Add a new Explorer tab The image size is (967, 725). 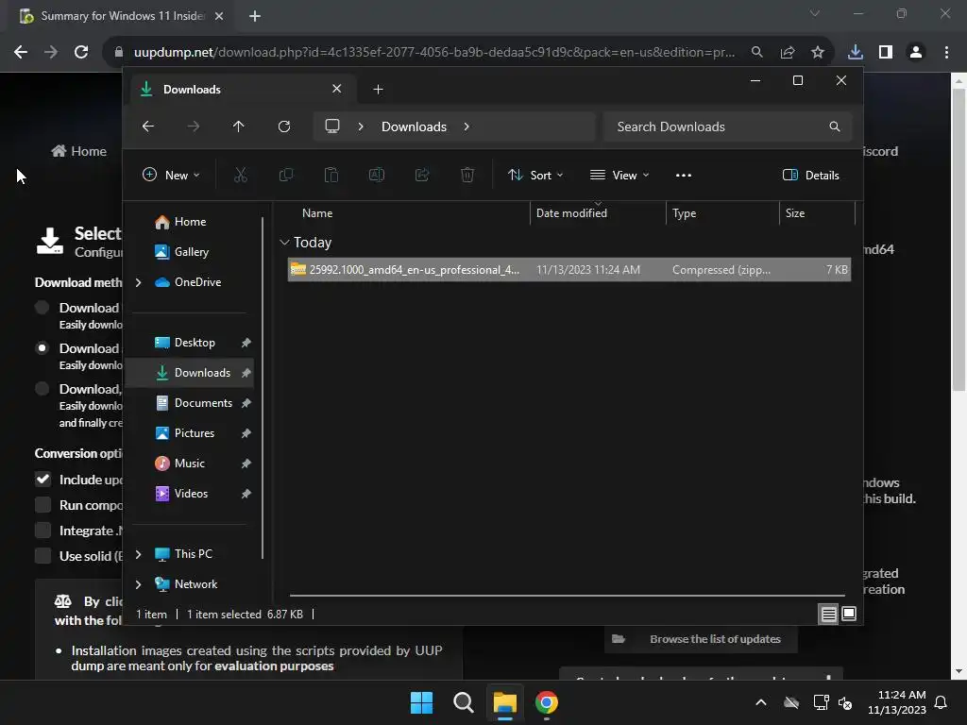pos(378,90)
